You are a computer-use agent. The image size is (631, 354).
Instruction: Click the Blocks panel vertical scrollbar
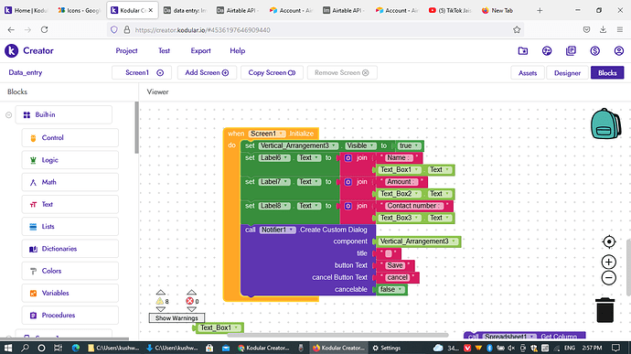coord(136,128)
